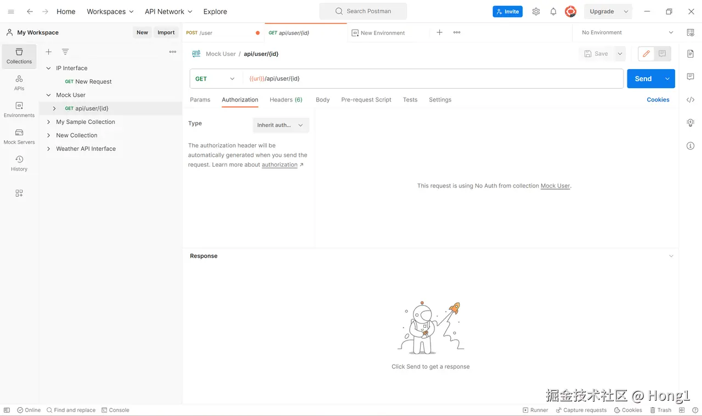Click the Invite button
This screenshot has height=416, width=702.
507,12
